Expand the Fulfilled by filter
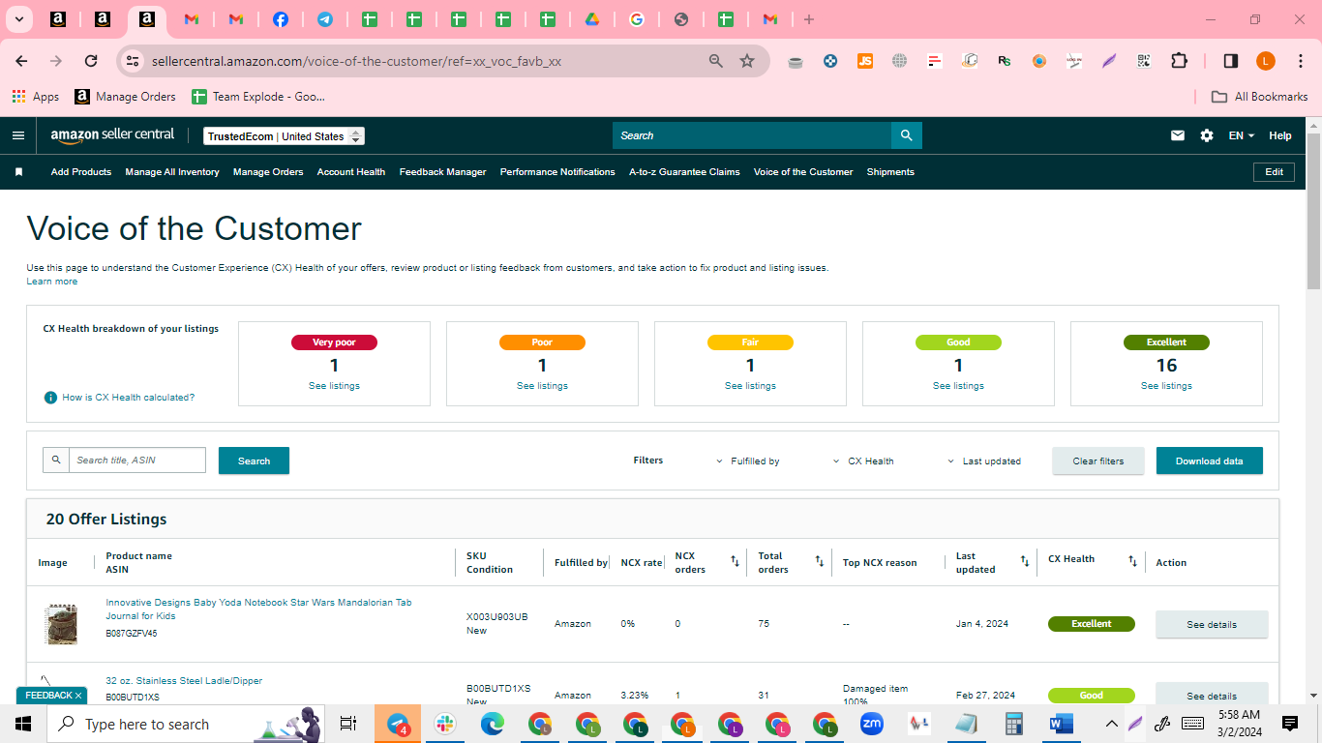 [x=748, y=461]
